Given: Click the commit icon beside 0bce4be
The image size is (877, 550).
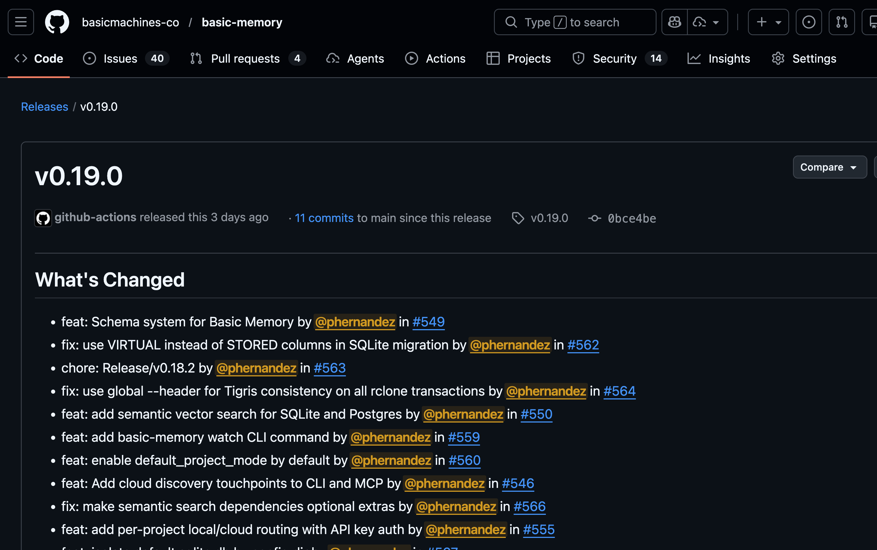Looking at the screenshot, I should point(595,218).
